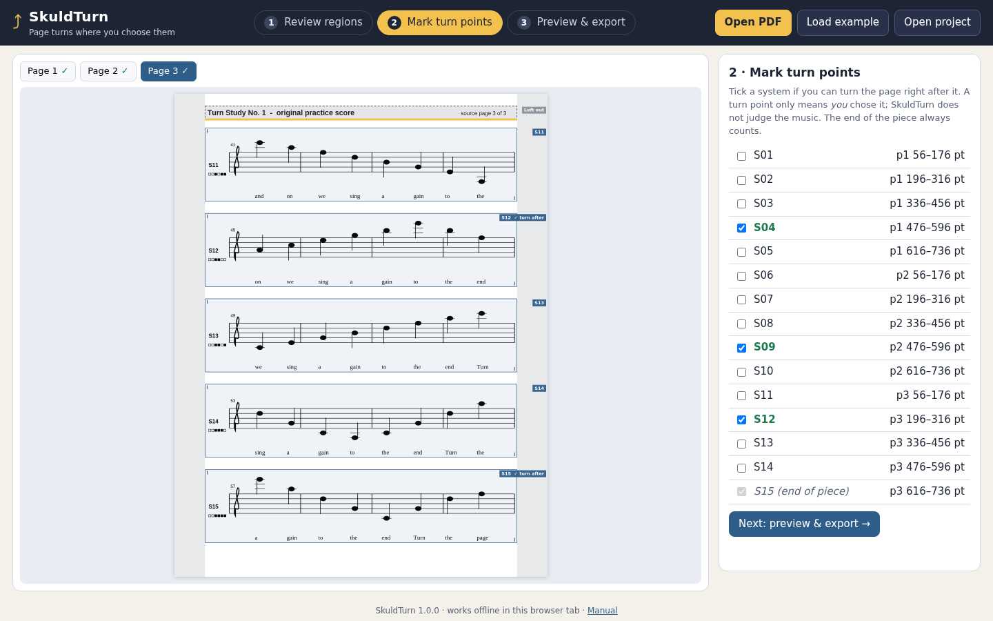Select step 2 Mark turn points
Screen dimensions: 993x621
pyautogui.click(x=440, y=22)
